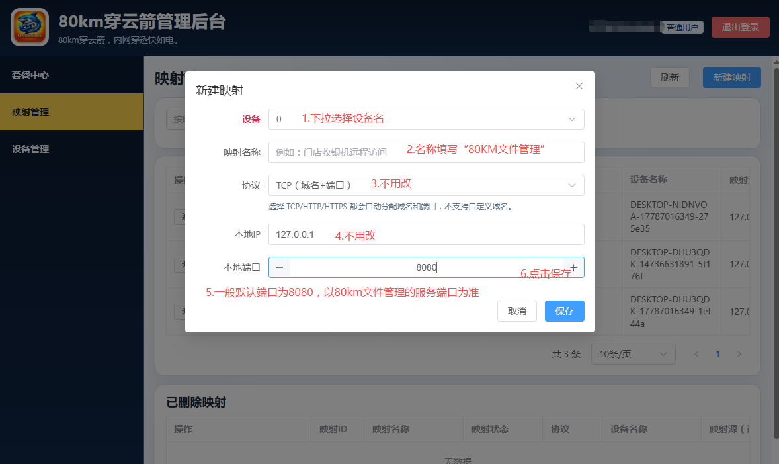Click 映射名称 column header in deleted table
Viewport: 779px width, 464px height.
tap(391, 429)
